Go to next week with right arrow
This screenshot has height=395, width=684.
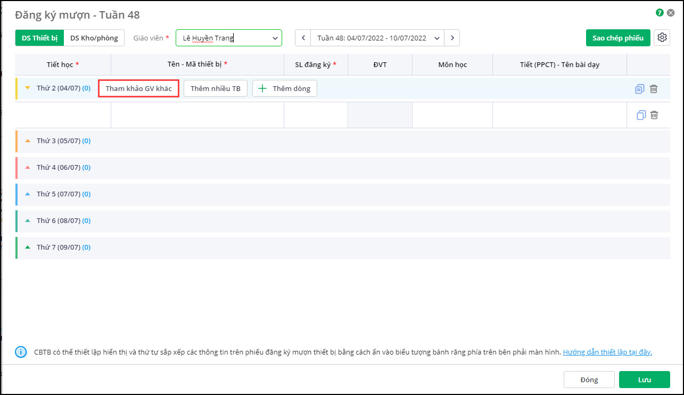[452, 38]
